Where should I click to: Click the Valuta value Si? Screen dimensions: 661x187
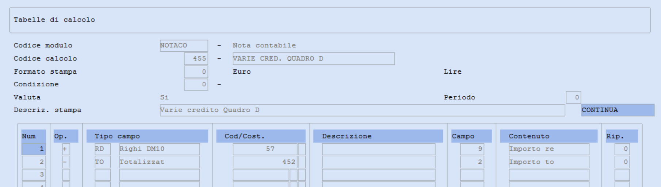(164, 97)
